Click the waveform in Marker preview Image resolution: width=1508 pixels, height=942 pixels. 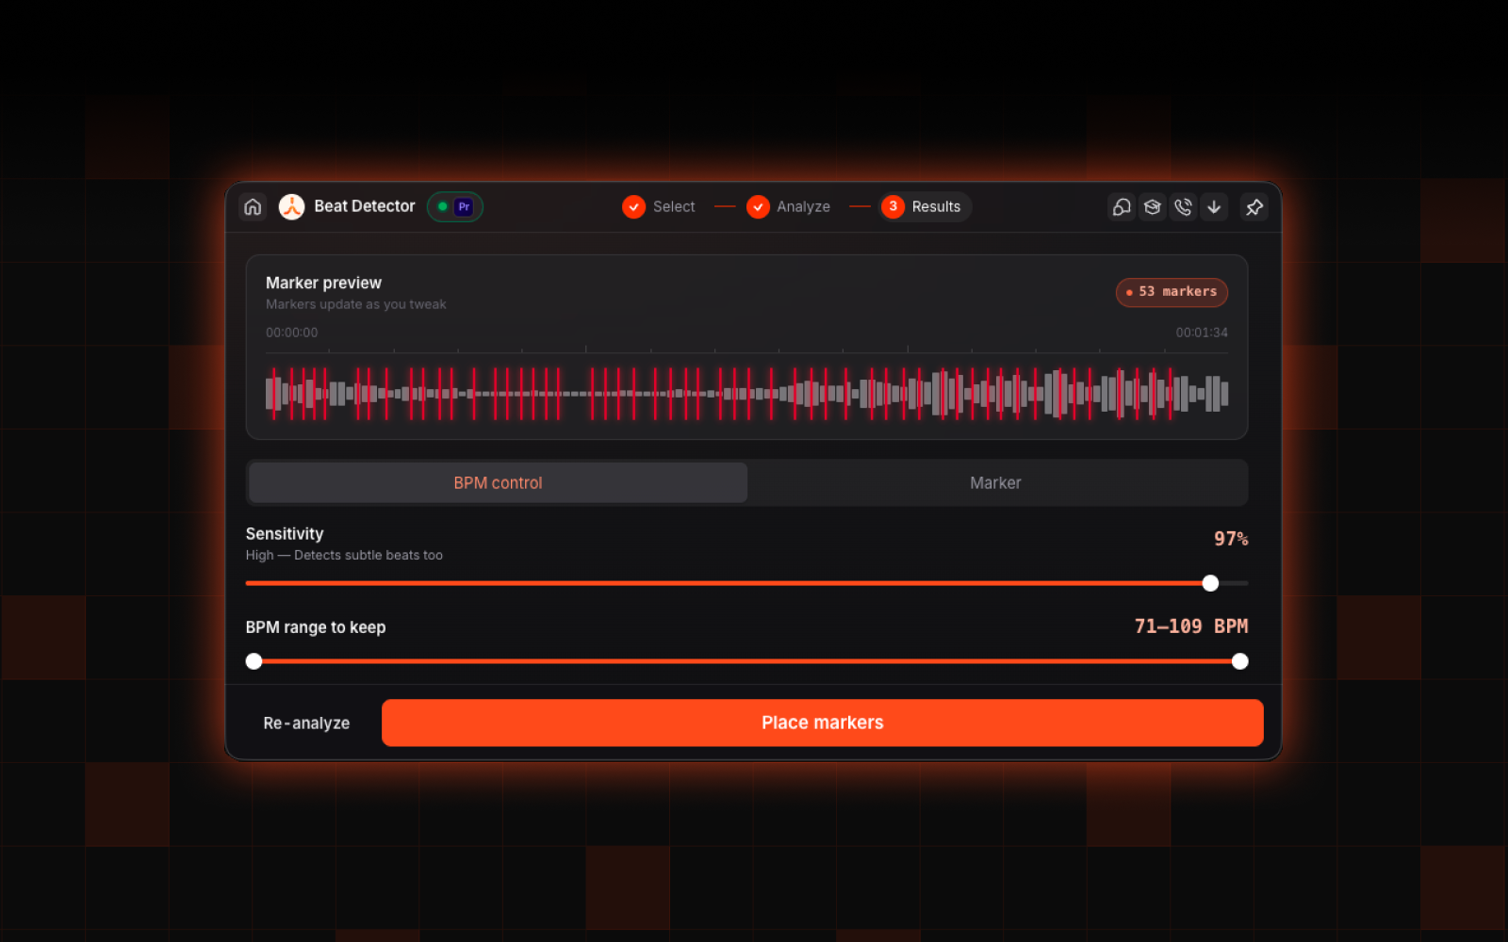tap(746, 394)
